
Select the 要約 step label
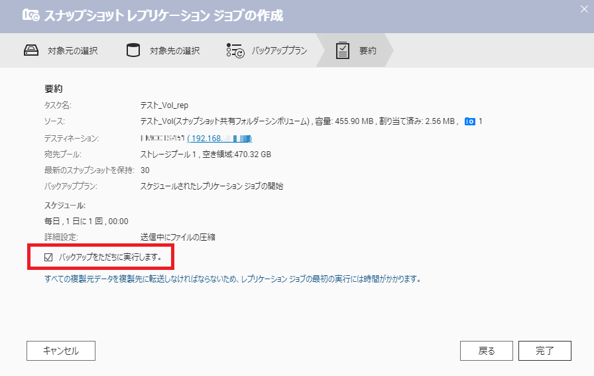click(367, 51)
